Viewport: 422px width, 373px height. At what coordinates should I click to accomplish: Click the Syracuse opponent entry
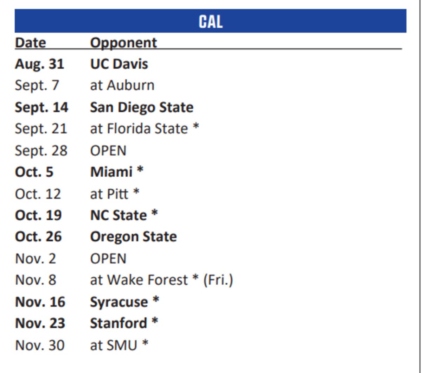click(x=124, y=302)
